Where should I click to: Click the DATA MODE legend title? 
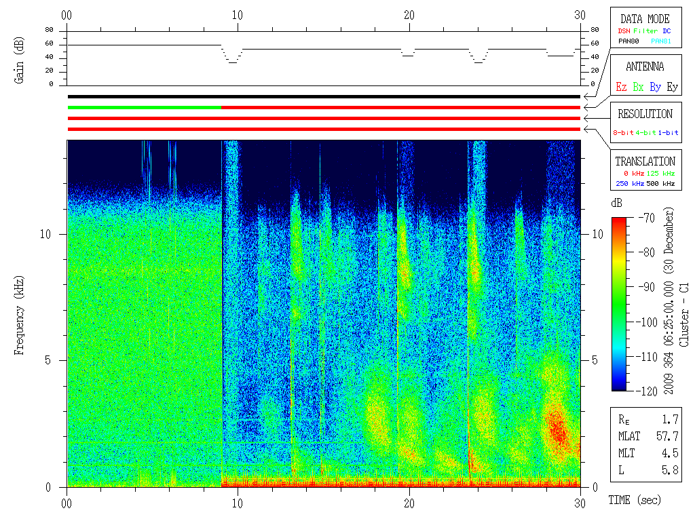645,19
